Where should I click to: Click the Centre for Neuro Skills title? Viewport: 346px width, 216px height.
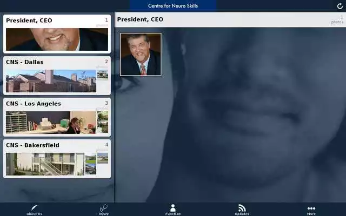173,6
